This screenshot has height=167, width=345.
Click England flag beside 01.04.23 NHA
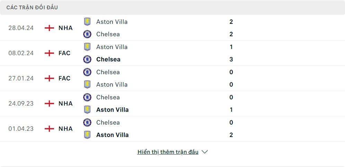pos(50,129)
